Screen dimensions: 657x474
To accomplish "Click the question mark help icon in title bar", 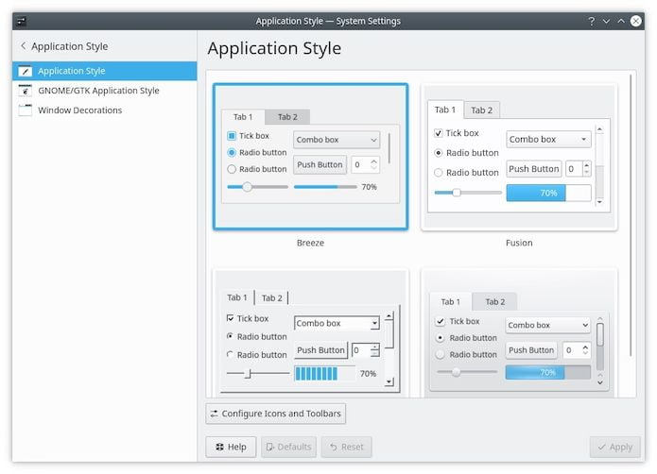I will tap(591, 21).
